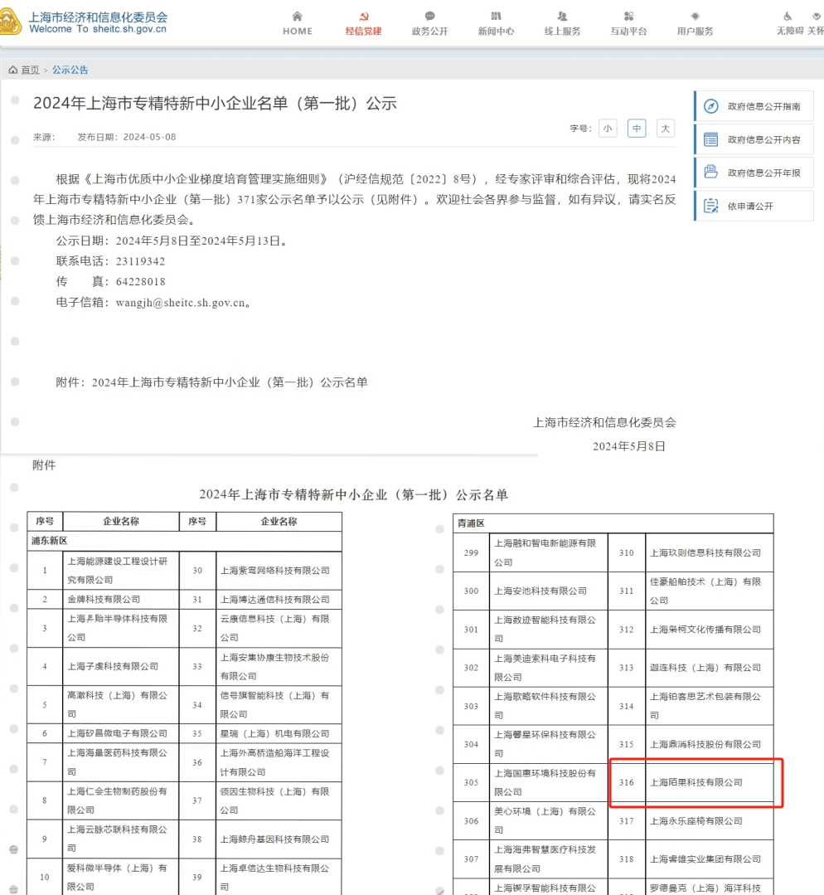
Task: Go to 首页 breadcrumb link
Action: pyautogui.click(x=30, y=70)
